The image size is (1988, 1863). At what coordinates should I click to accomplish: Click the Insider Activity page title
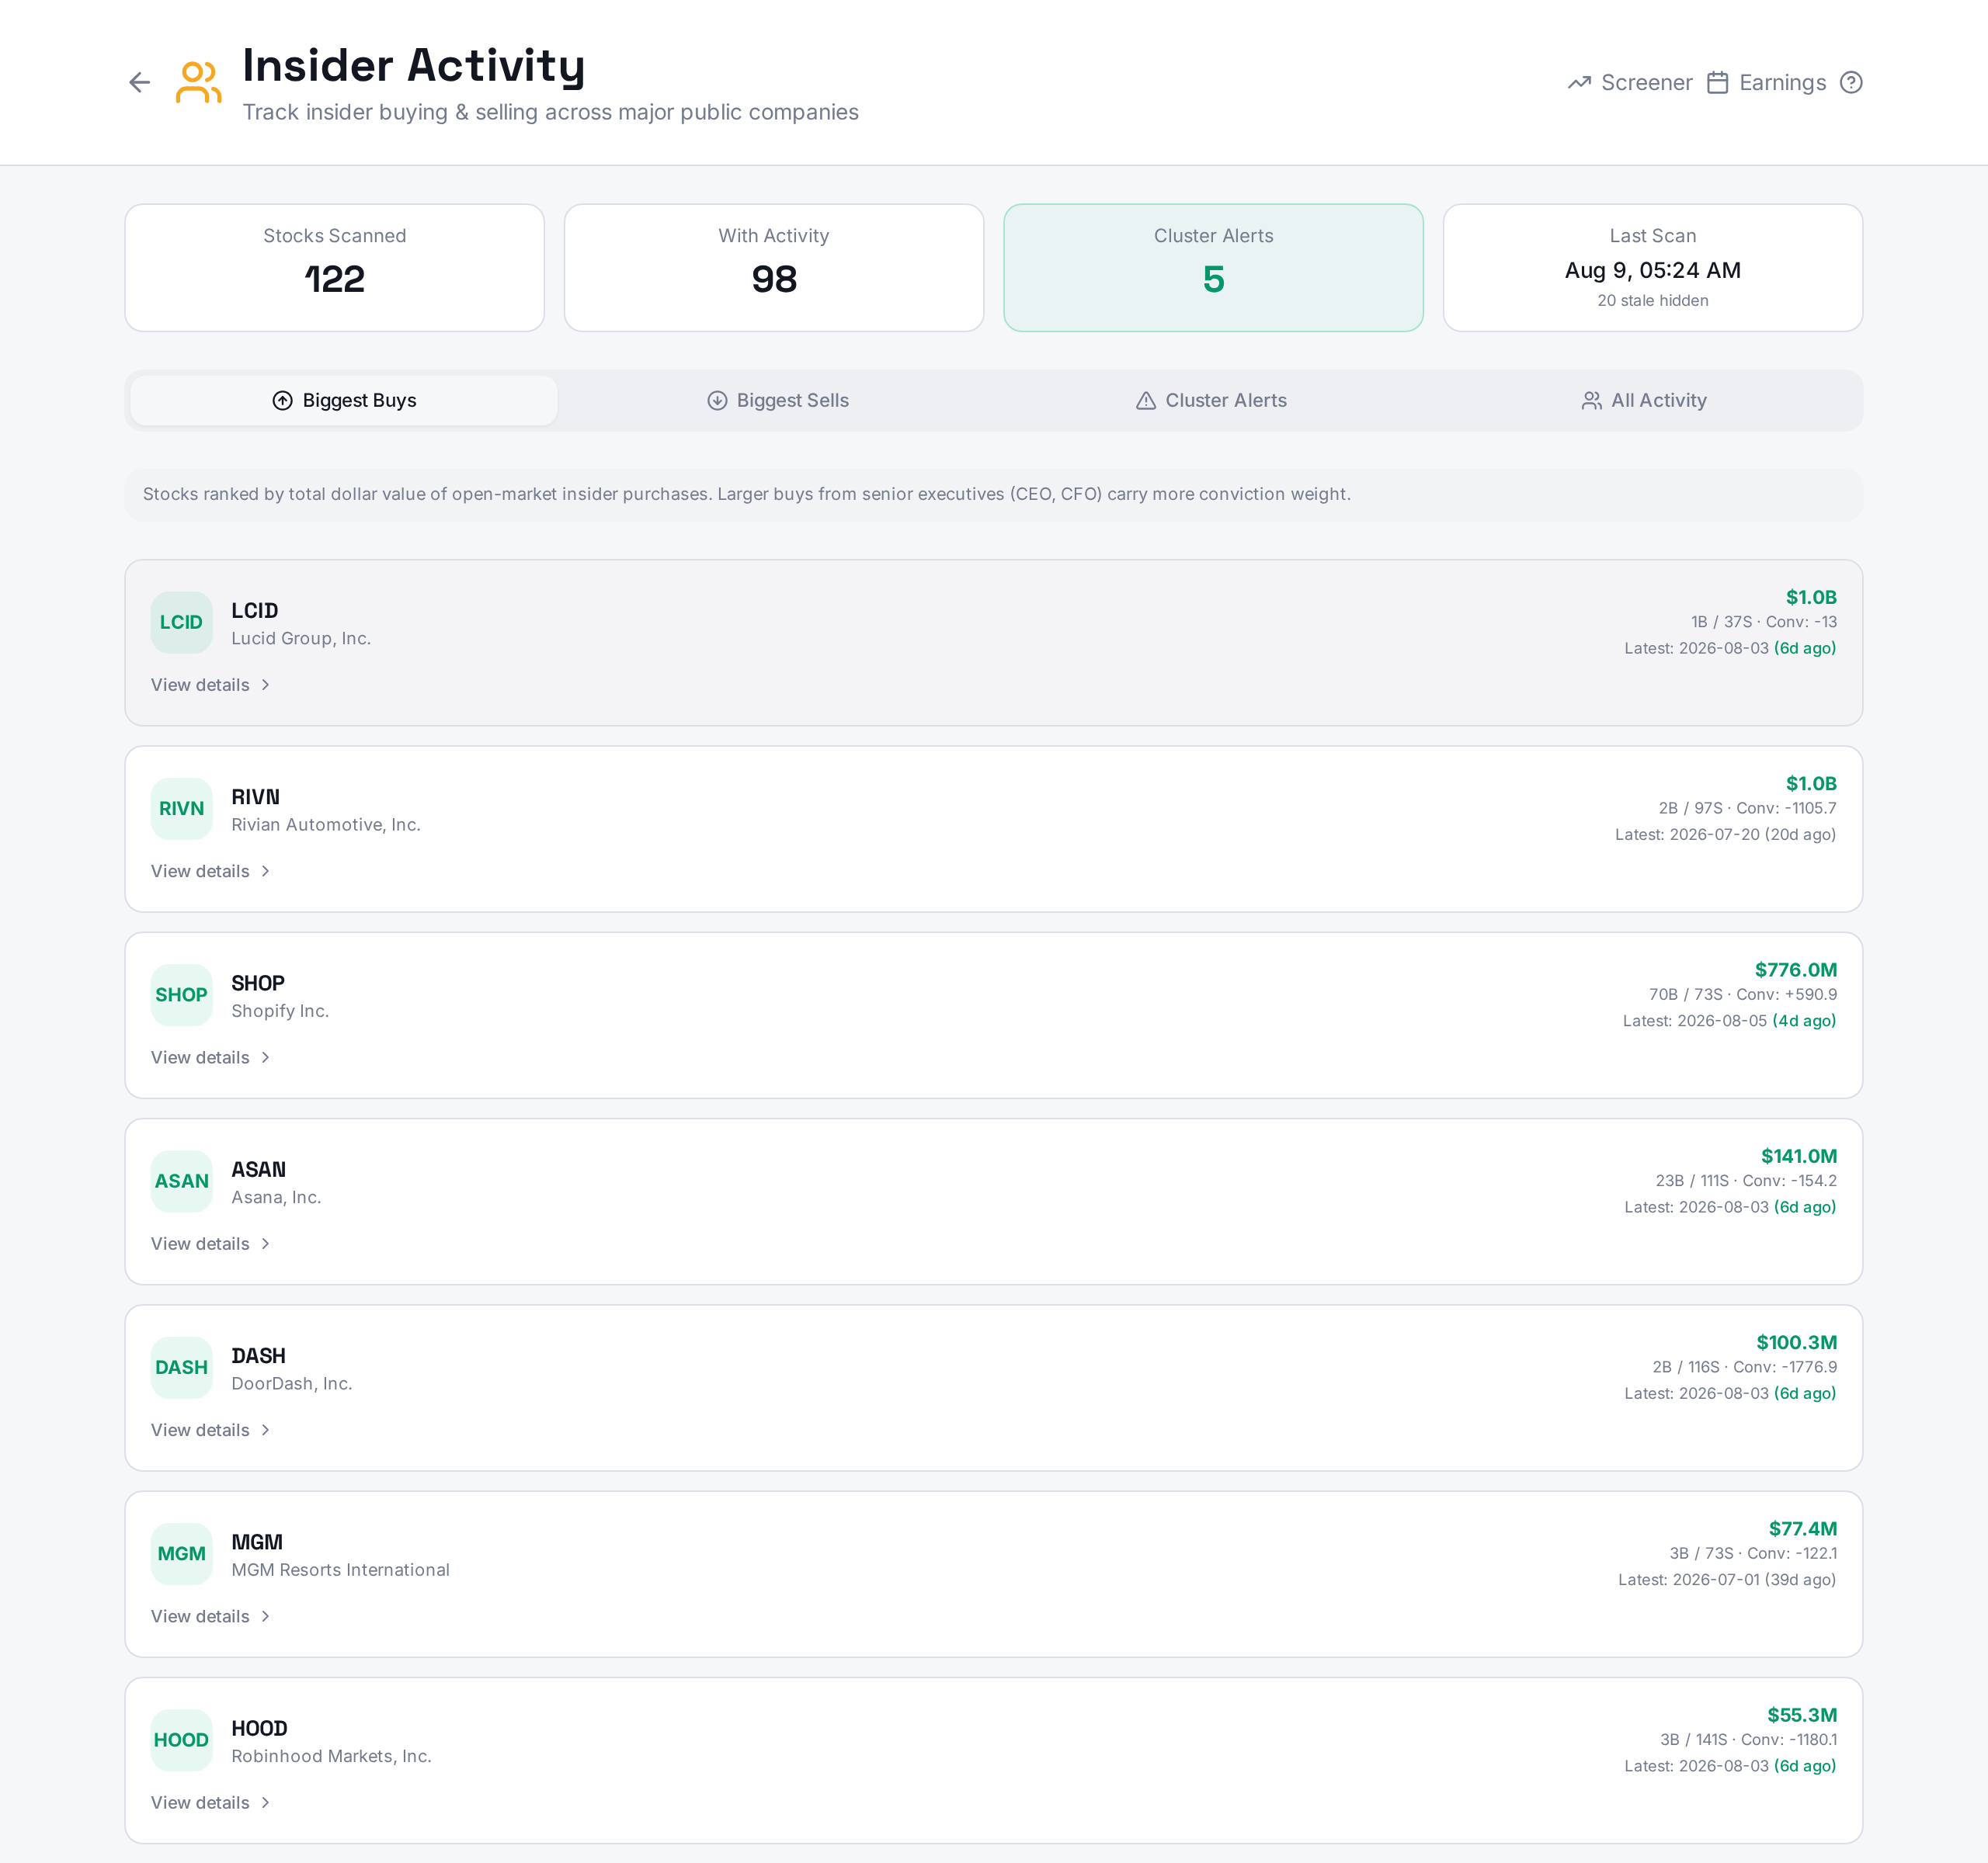tap(414, 66)
